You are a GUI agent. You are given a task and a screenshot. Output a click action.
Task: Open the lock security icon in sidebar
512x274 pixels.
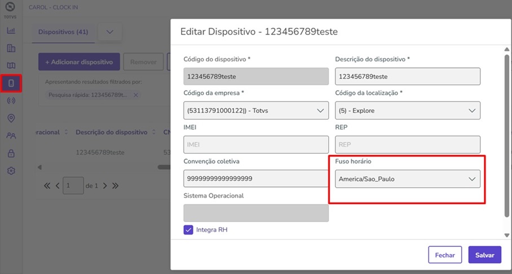tap(11, 153)
